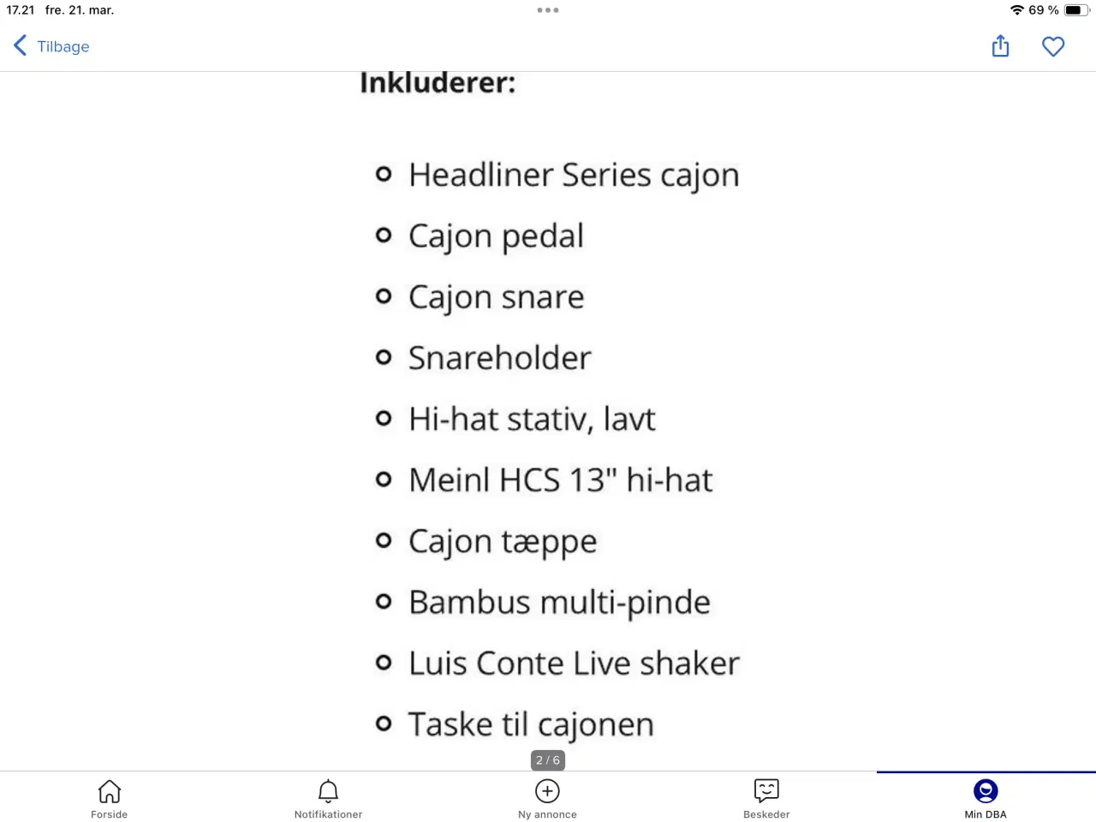Tap the Forside house icon

click(x=110, y=790)
